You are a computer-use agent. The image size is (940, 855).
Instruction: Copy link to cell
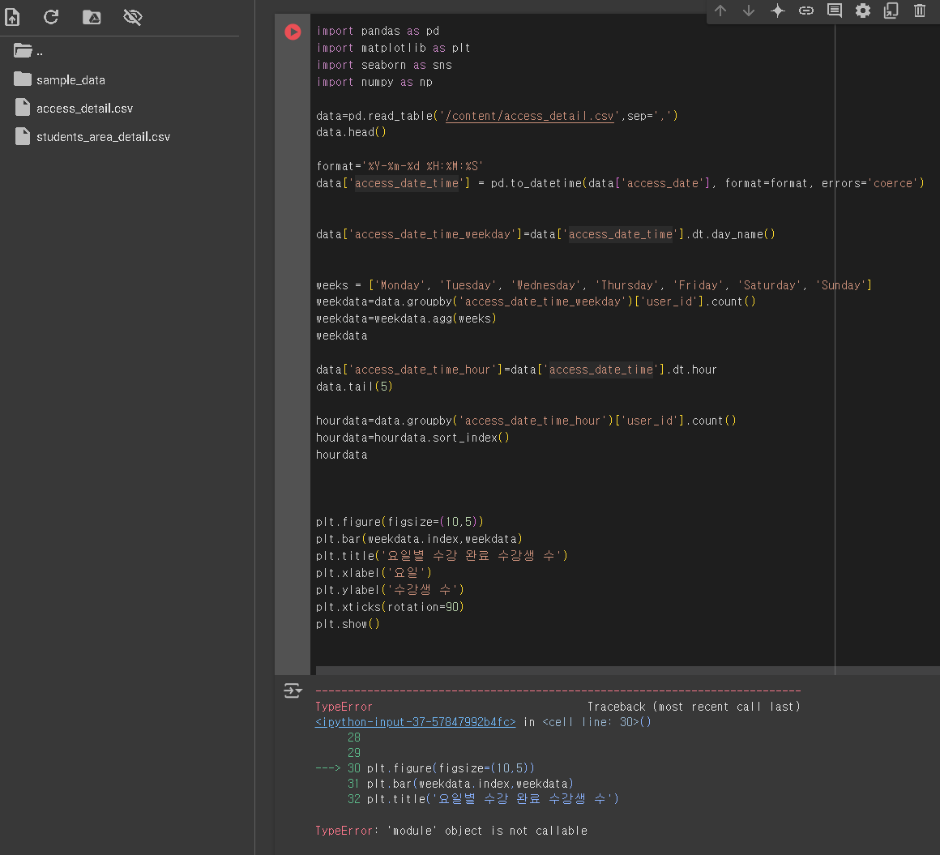(x=806, y=11)
